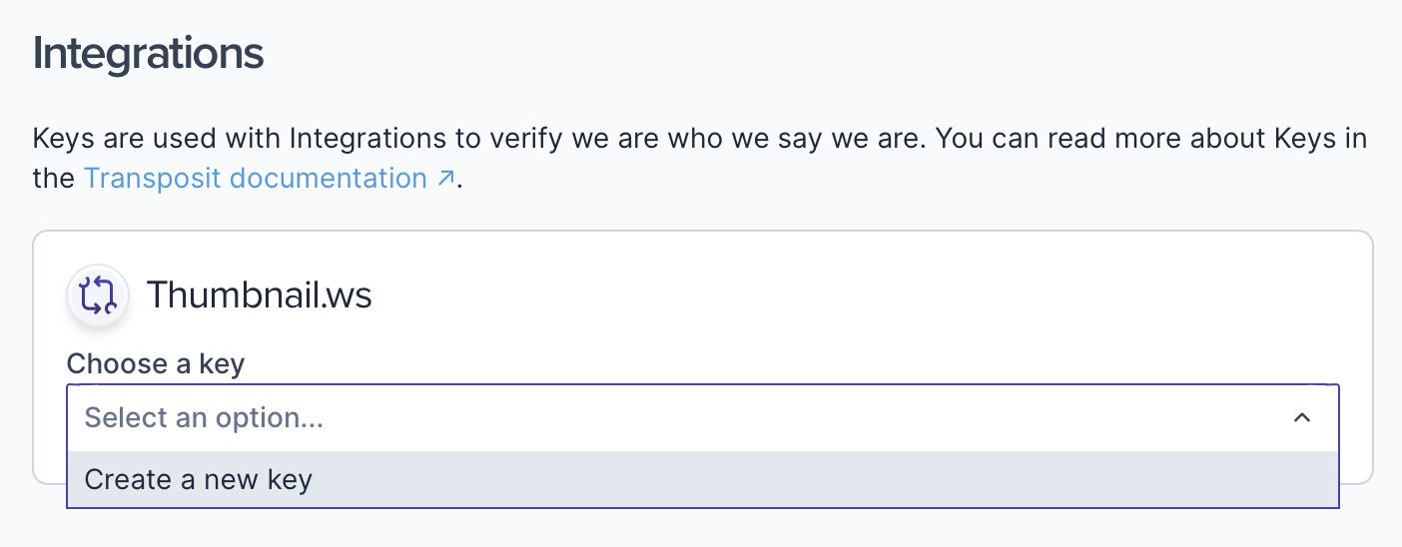Click the word 'documentation' in the link
The image size is (1402, 547).
tap(329, 179)
